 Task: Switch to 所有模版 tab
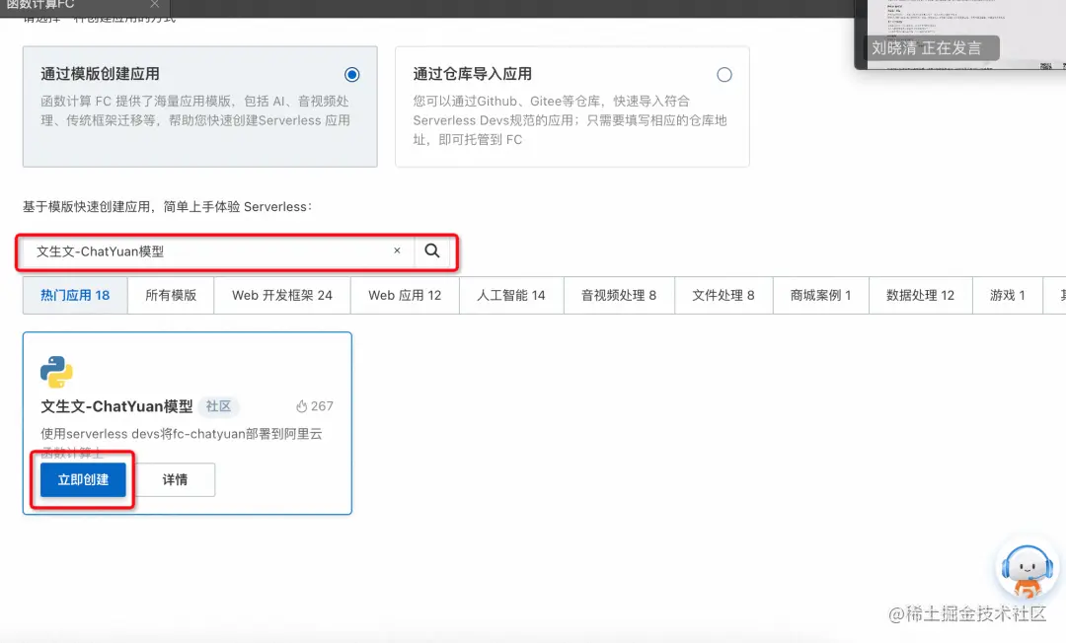(171, 295)
